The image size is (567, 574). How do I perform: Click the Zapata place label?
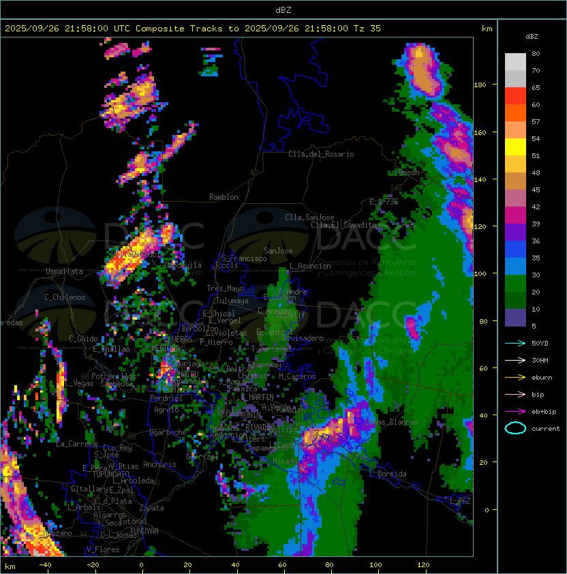coord(151,508)
